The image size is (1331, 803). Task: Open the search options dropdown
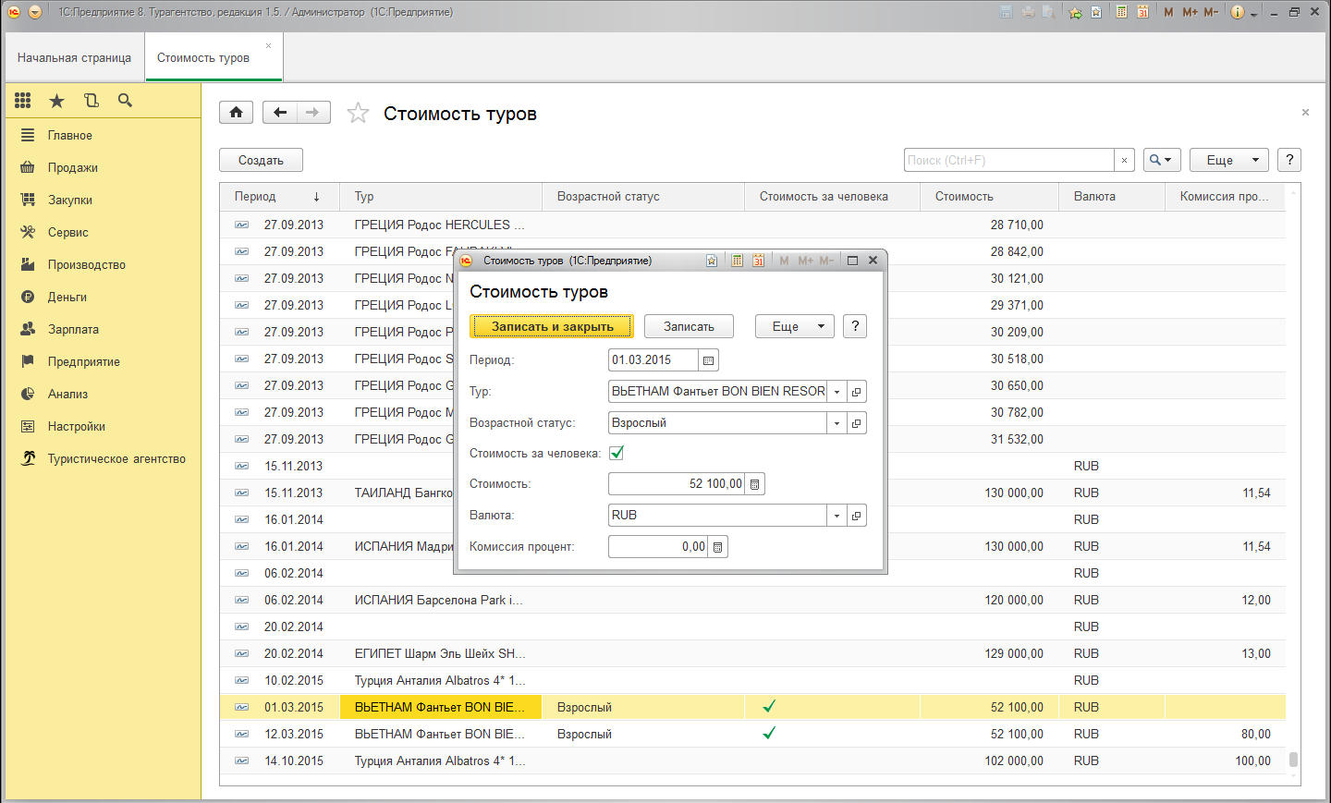tap(1162, 160)
